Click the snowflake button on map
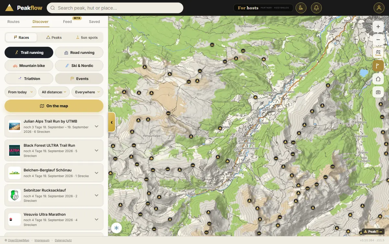Screen dimensions: 389x244 pyautogui.click(x=116, y=228)
